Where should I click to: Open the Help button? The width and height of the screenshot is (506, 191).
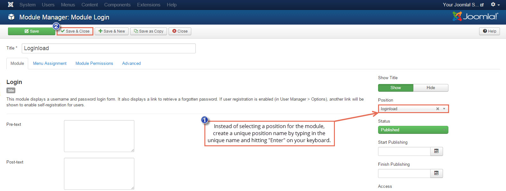point(489,31)
